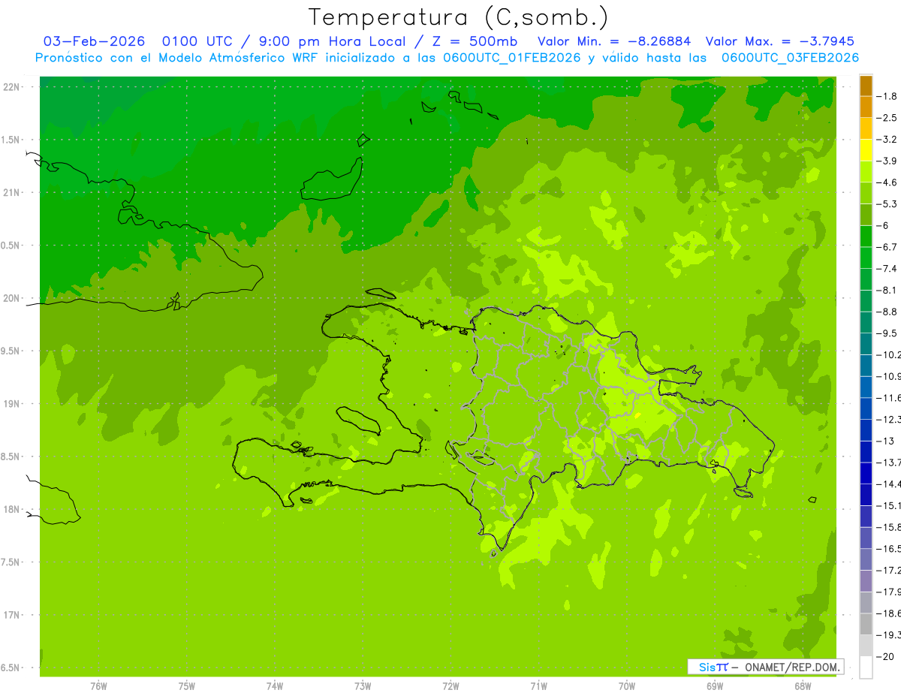Click the '72W' longitude label
The width and height of the screenshot is (901, 696).
click(x=450, y=685)
